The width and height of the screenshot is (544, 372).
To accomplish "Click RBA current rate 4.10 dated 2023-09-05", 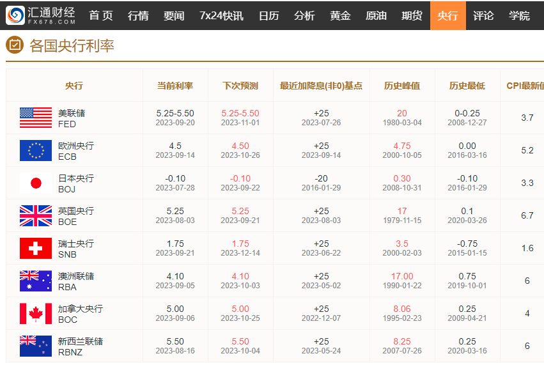I will (x=175, y=281).
